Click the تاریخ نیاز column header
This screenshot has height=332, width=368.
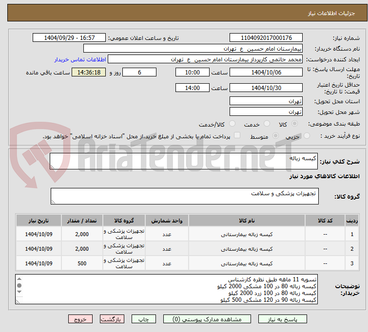pos(39,221)
